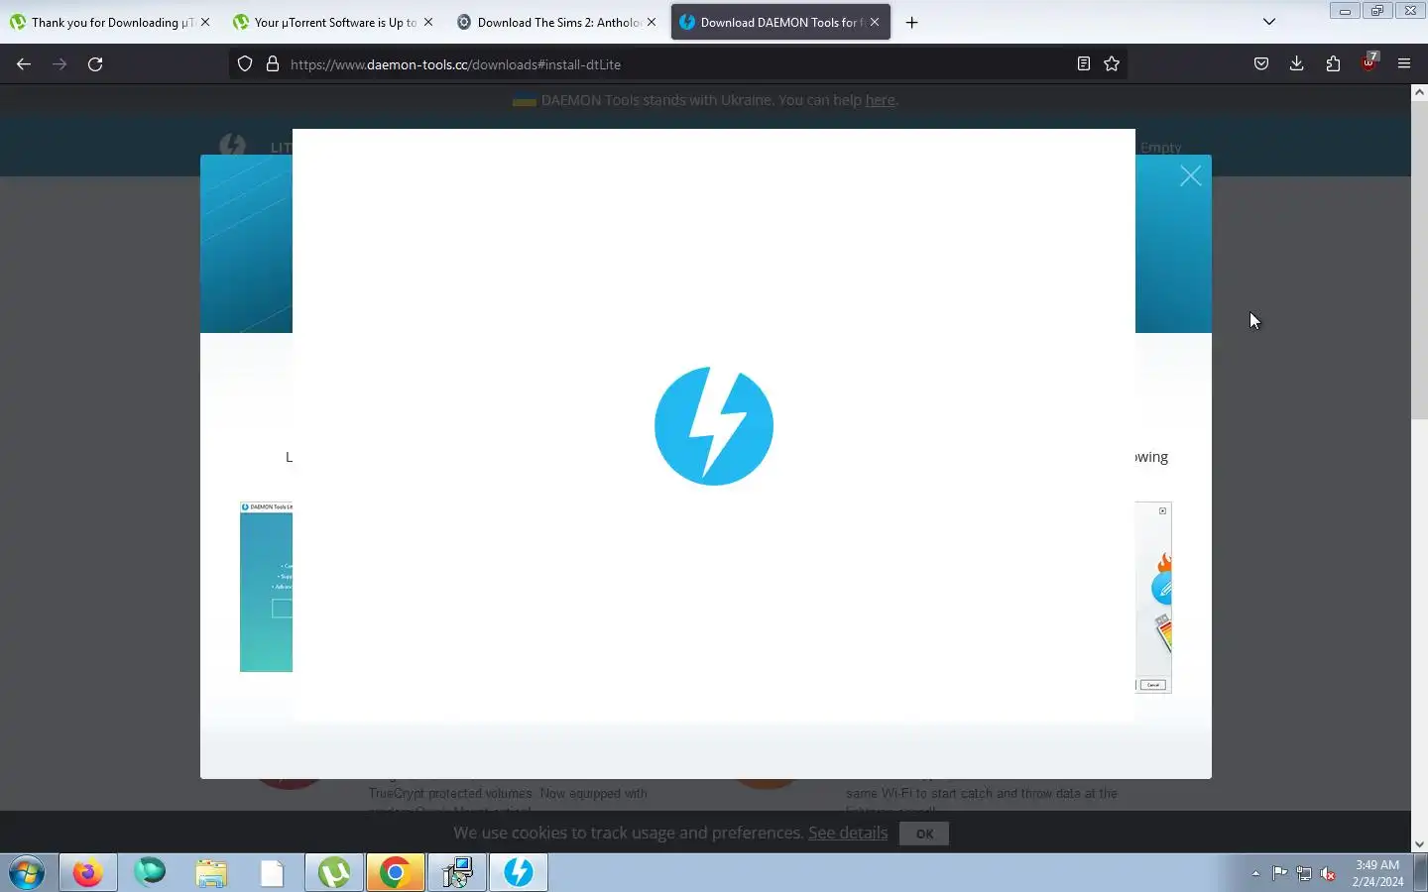Click the page vertical scrollbar thumb
This screenshot has width=1428, height=892.
(1419, 260)
